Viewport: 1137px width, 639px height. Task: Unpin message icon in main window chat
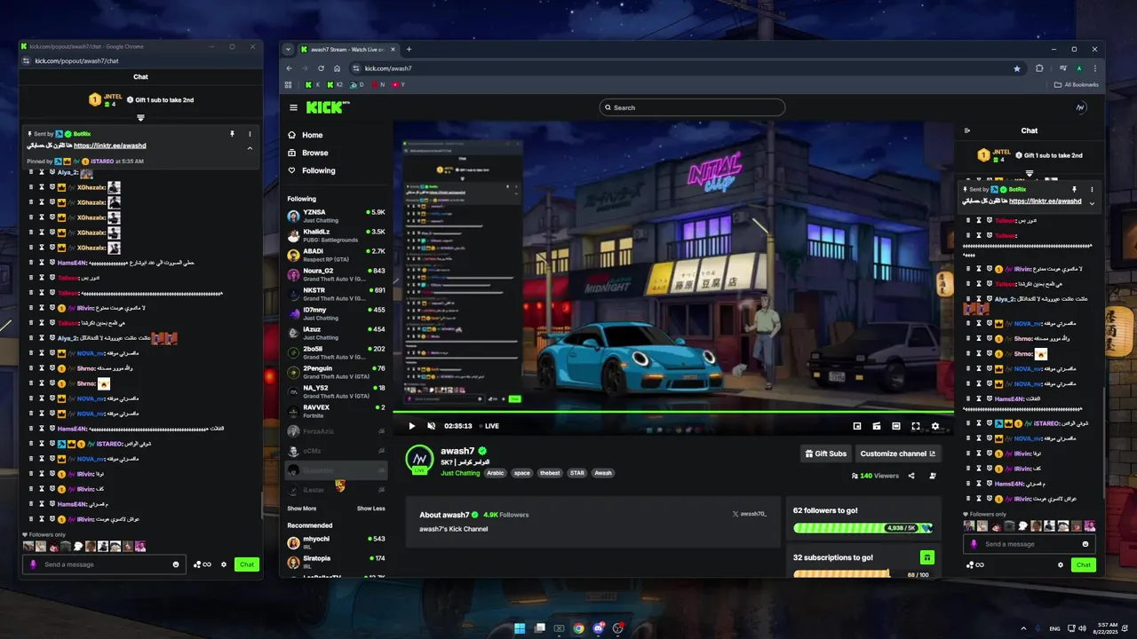point(1074,189)
